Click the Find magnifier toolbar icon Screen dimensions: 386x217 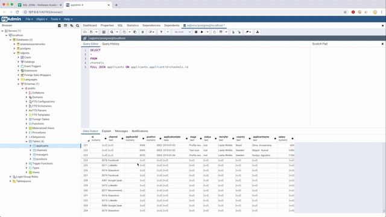[x=112, y=32]
